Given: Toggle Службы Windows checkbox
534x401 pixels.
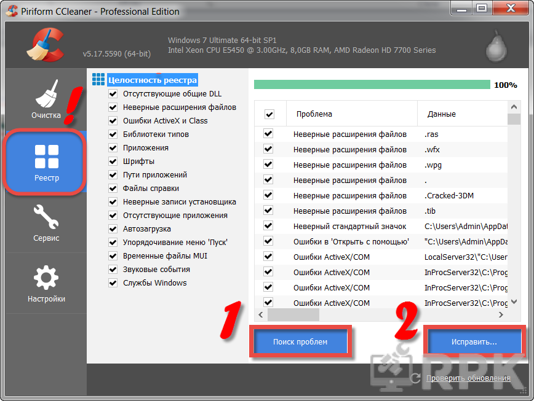Looking at the screenshot, I should (x=113, y=282).
